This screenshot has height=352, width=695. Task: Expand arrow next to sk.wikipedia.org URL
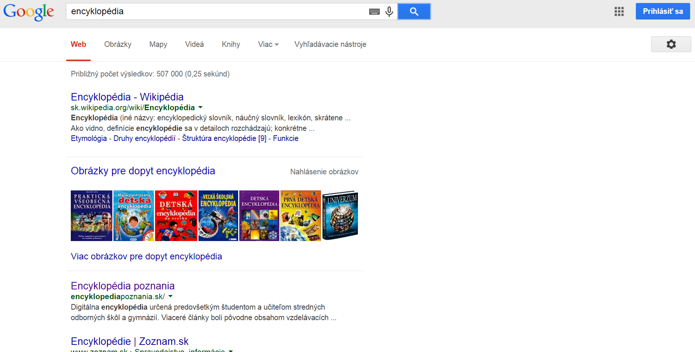click(200, 108)
